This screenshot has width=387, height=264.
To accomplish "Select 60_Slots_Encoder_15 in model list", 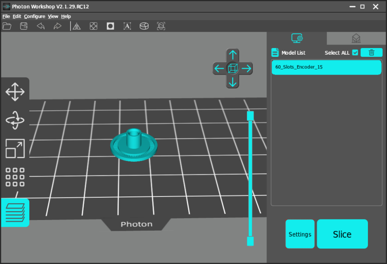I will 327,67.
